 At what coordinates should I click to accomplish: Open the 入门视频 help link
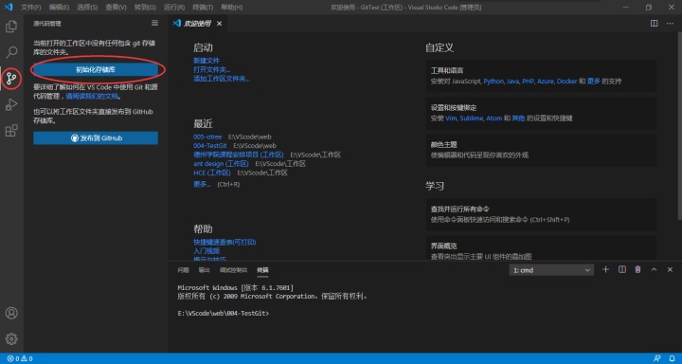point(206,251)
